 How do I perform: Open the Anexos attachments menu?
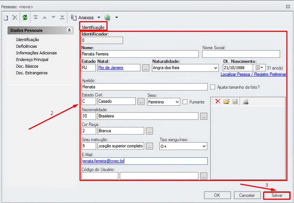tap(86, 18)
